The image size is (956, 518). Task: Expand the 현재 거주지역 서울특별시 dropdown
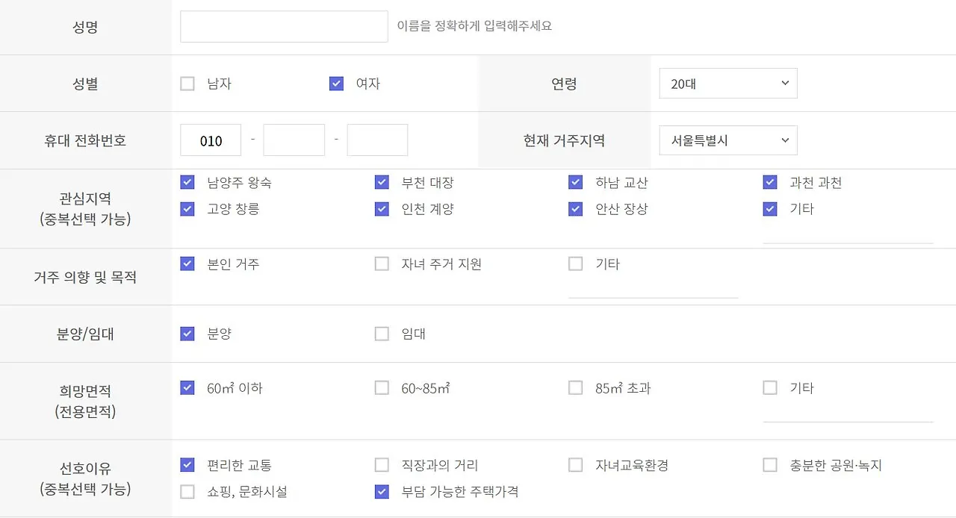(728, 140)
